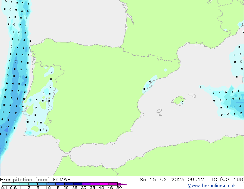Click the 30 to 35 mm legend swatch
The image size is (244, 189).
coord(86,184)
